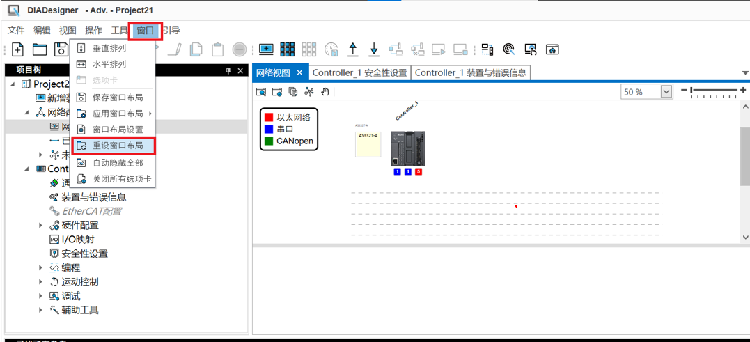Click the New Project toolbar icon
The height and width of the screenshot is (342, 750).
pyautogui.click(x=18, y=49)
